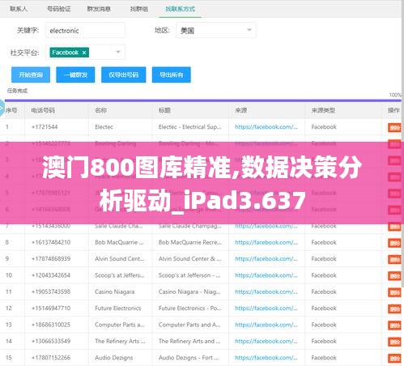Image resolution: width=404 pixels, height=366 pixels.
Task: Select phone number +19053743598
Action: [x=51, y=292]
